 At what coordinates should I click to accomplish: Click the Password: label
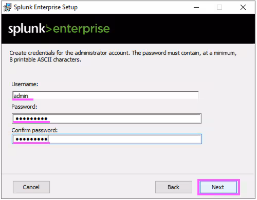pos(24,107)
